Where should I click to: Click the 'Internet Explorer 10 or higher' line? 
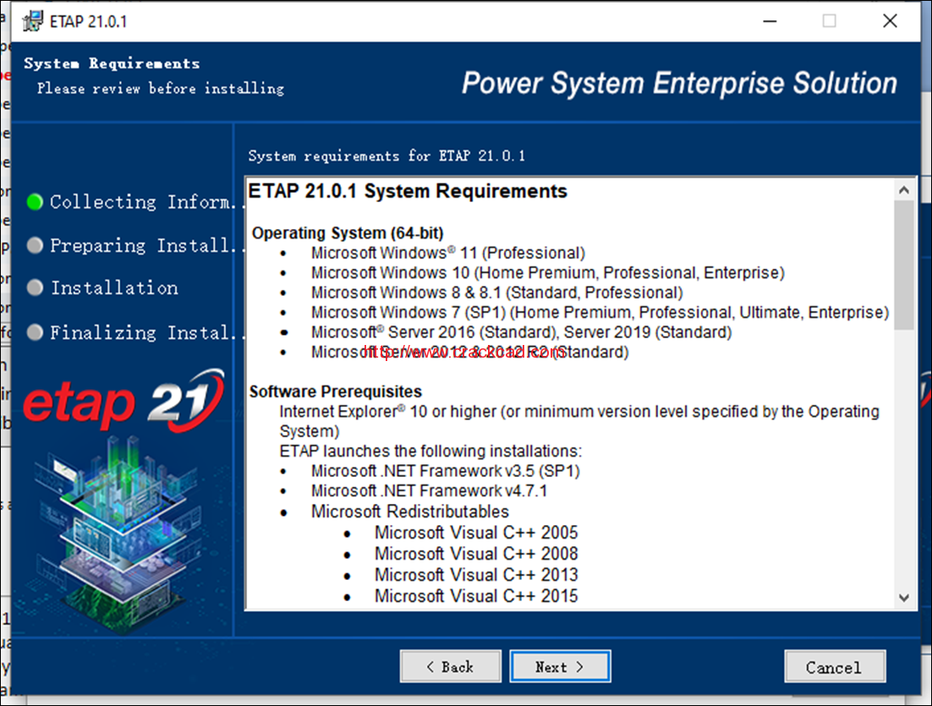click(x=579, y=421)
